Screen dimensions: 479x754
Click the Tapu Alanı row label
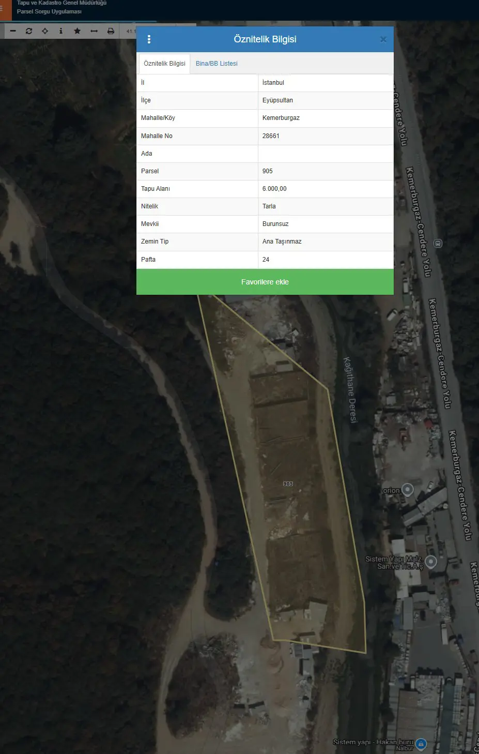tap(156, 189)
